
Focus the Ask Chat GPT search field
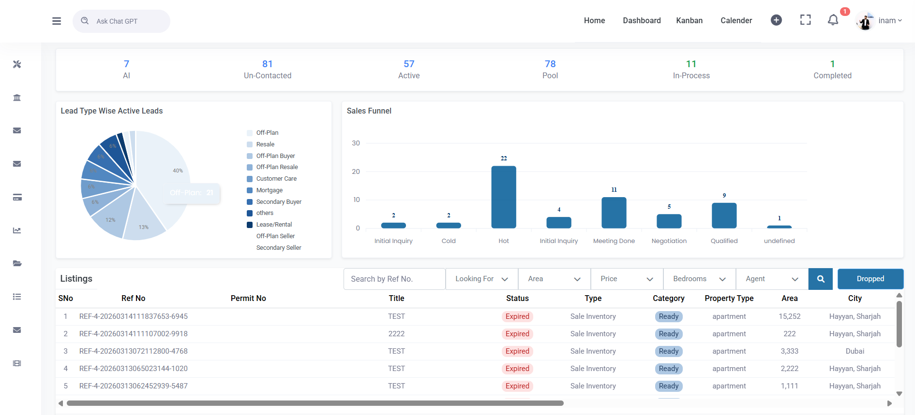pos(121,21)
